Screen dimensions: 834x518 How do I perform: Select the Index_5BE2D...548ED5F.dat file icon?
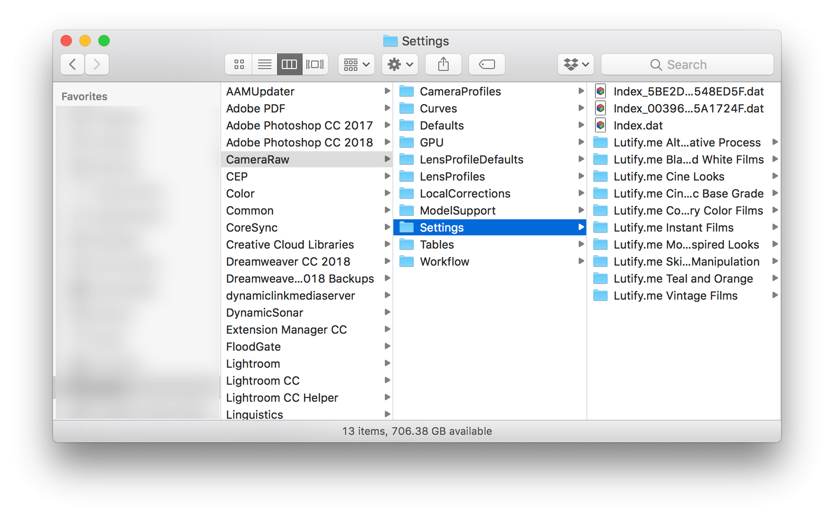point(600,91)
